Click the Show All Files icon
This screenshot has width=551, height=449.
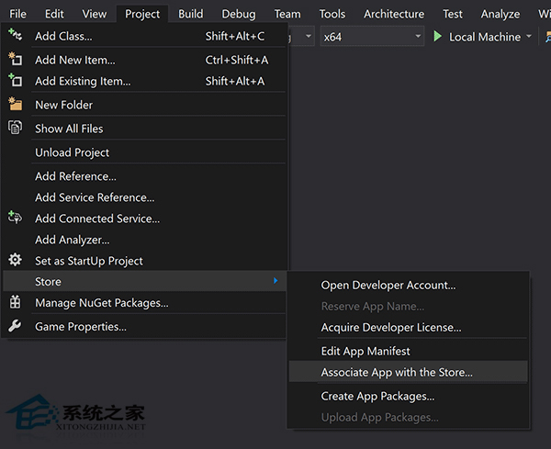[15, 128]
